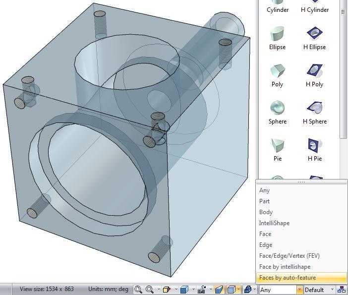Click the H Sphere label text
This screenshot has height=295, width=348.
[315, 121]
